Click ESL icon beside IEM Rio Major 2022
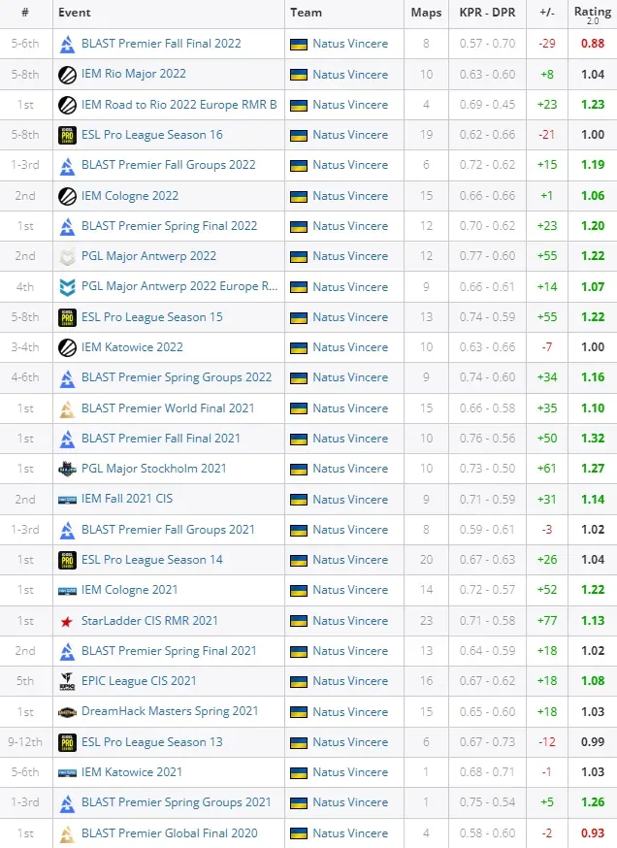 click(67, 74)
